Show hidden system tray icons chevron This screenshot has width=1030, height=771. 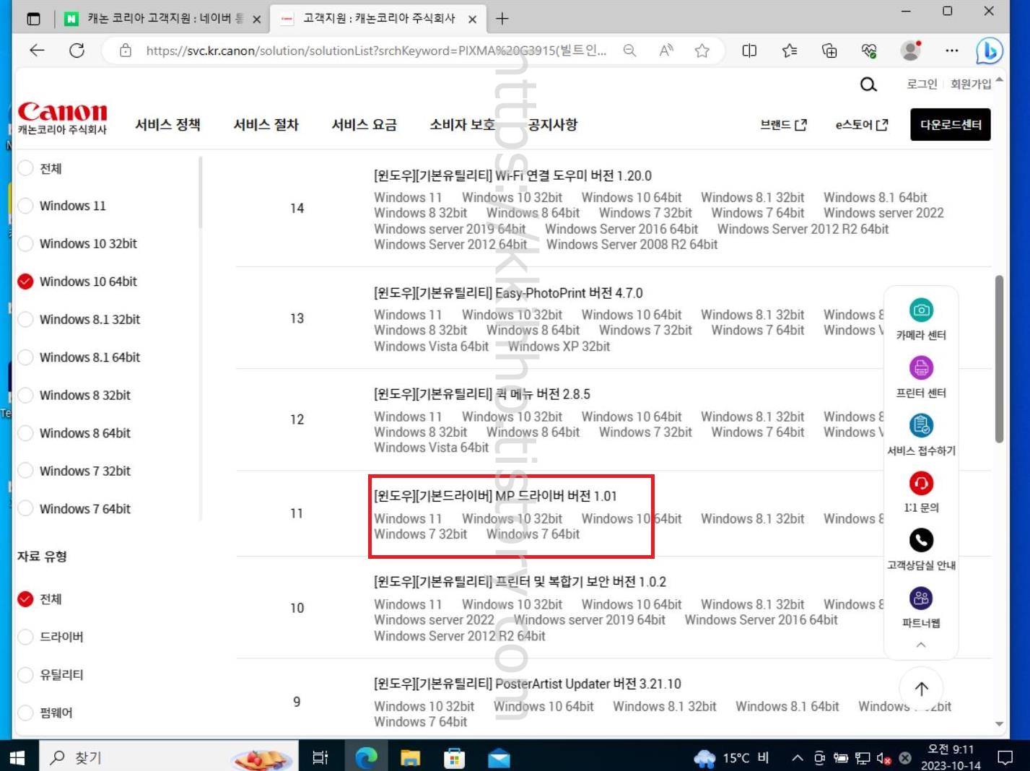[x=797, y=757]
